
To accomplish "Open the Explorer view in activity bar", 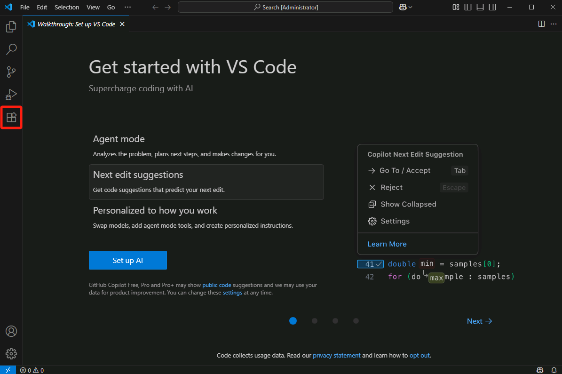I will point(11,27).
